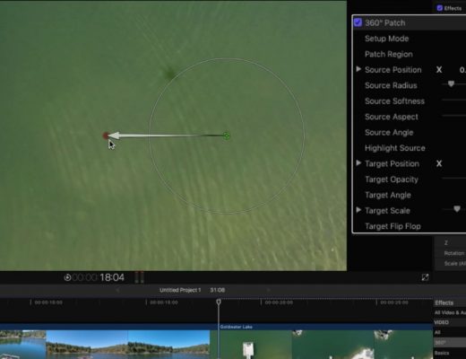Go to previous timeline history arrow
The image size is (466, 359).
(117, 290)
